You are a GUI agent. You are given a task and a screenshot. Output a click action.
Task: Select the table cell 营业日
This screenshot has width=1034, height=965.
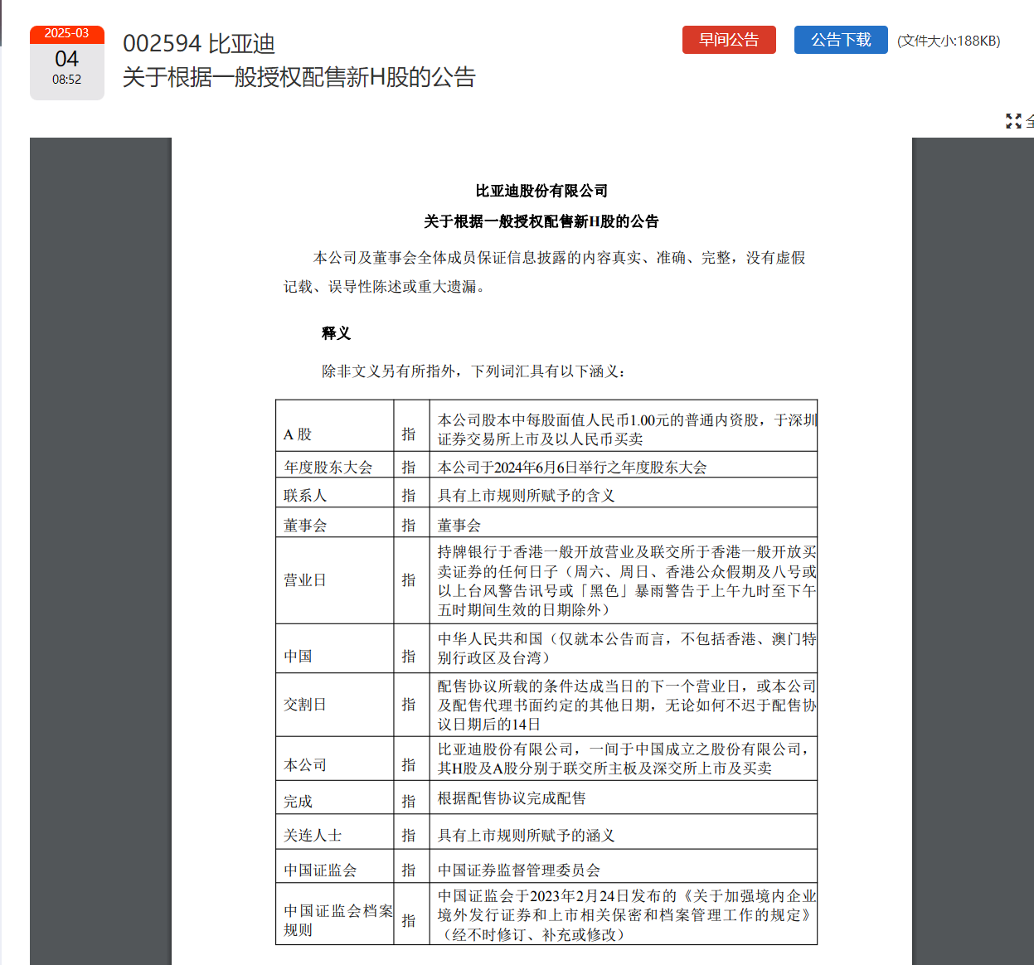[x=335, y=580]
